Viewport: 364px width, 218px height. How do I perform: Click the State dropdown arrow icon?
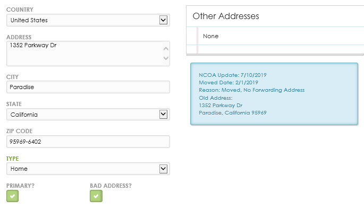[164, 115]
